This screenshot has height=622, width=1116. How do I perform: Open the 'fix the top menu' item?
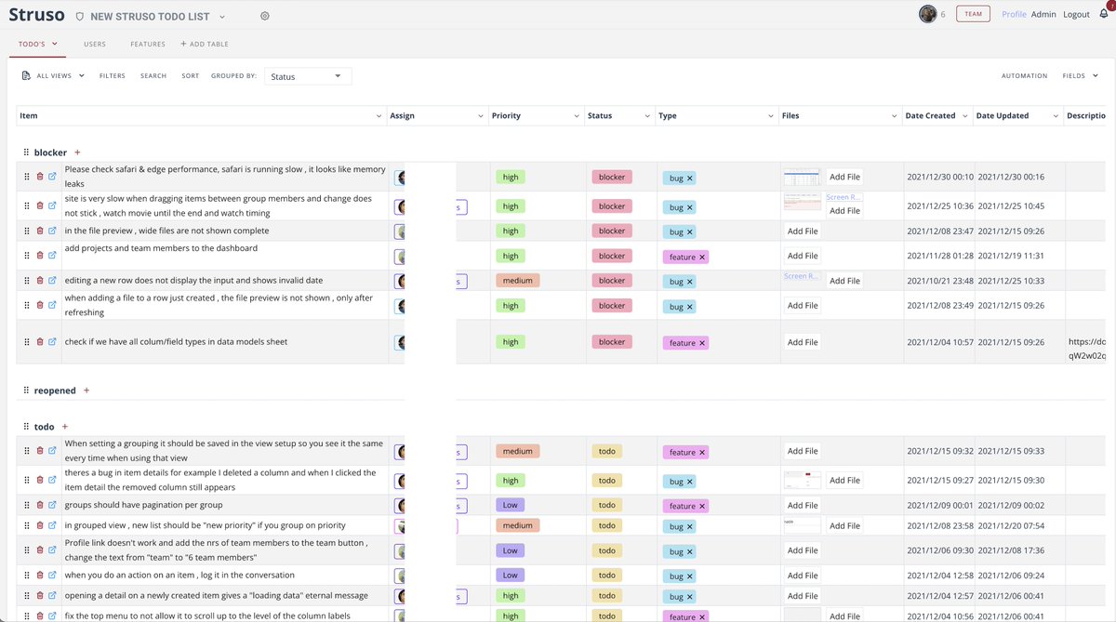52,616
